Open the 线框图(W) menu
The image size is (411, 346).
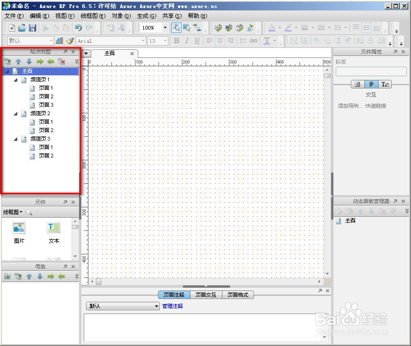click(x=93, y=16)
